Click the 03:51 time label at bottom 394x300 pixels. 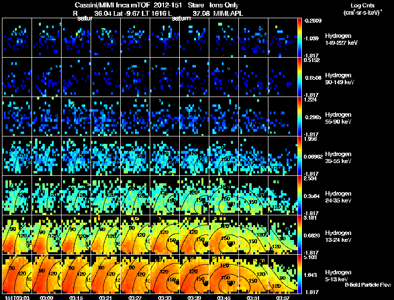point(253,298)
